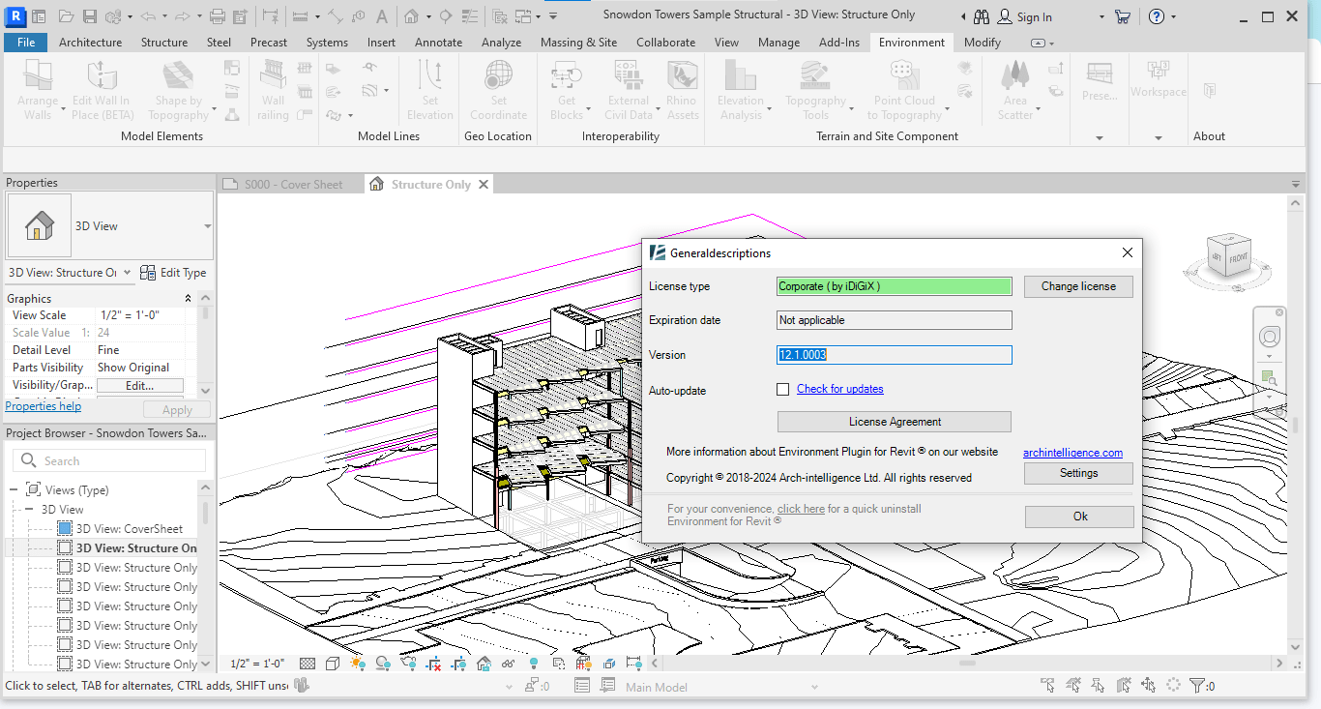Open the S000 - Cover Sheet view tab
1321x709 pixels.
click(x=293, y=185)
